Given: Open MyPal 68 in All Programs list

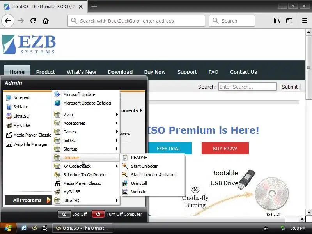Looking at the screenshot, I should point(86,192).
